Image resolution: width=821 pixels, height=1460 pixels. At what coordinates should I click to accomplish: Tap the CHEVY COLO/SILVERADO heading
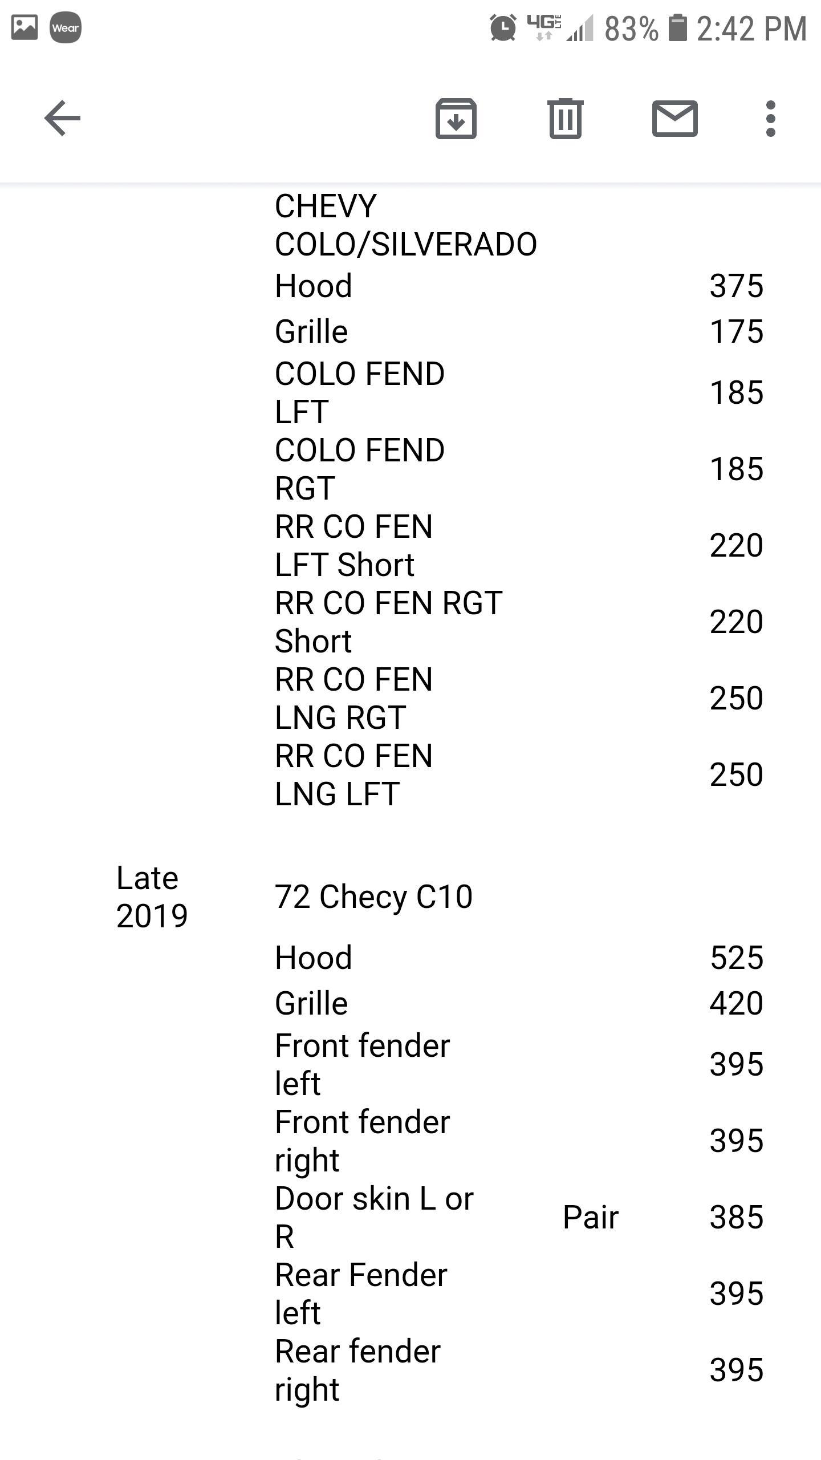pos(405,225)
